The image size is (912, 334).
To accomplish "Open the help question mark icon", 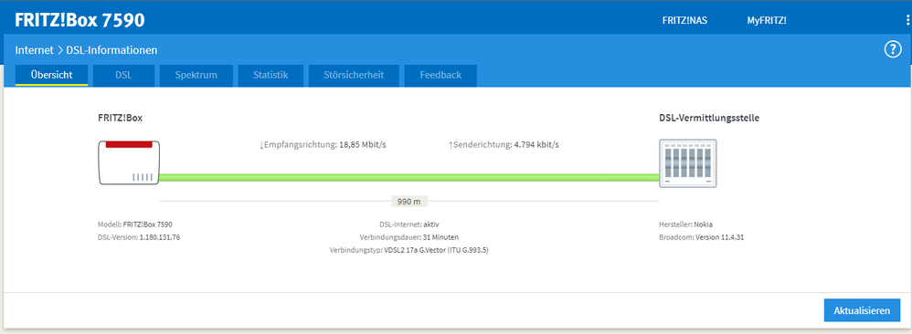I will [x=892, y=50].
